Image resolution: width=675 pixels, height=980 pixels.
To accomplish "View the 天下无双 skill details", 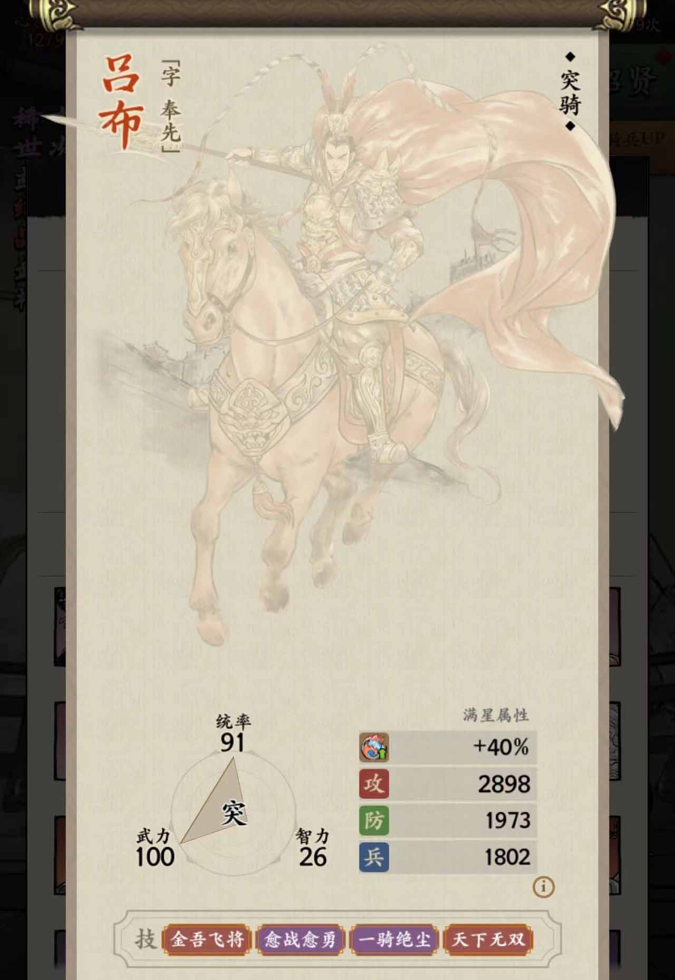I will coord(488,939).
